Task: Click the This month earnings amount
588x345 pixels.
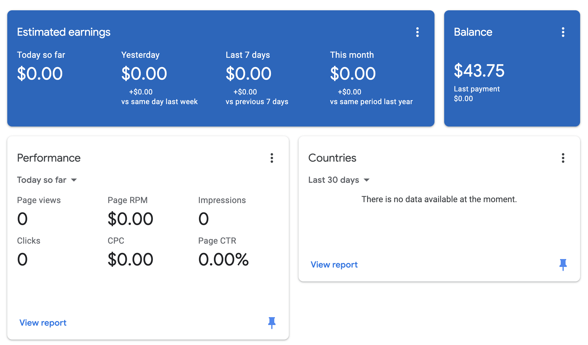Action: pos(353,74)
